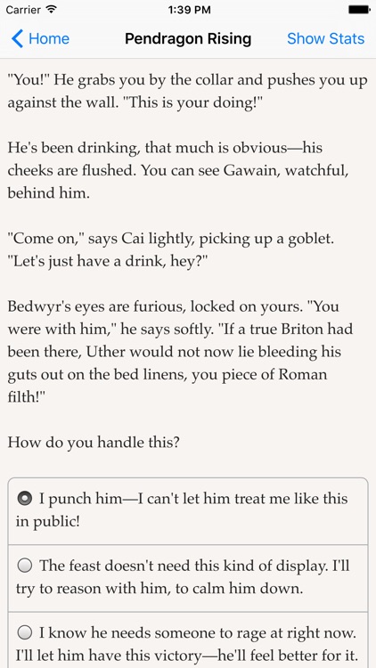This screenshot has width=376, height=668.
Task: Tap the 'in public!' line of punch option
Action: (48, 521)
